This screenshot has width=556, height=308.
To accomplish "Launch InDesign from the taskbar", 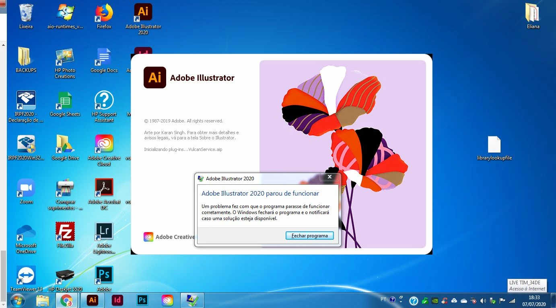I will point(117,300).
